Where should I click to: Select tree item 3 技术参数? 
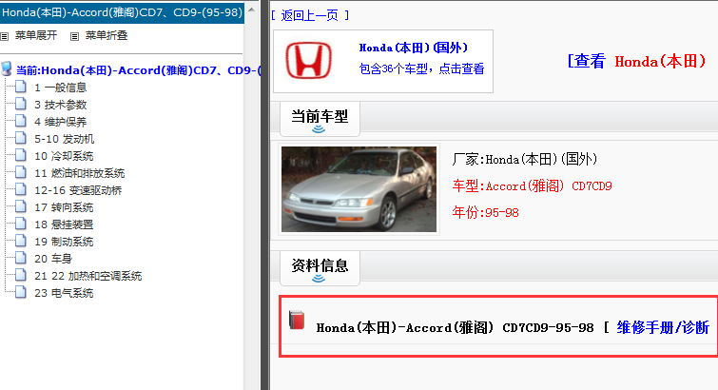[61, 105]
